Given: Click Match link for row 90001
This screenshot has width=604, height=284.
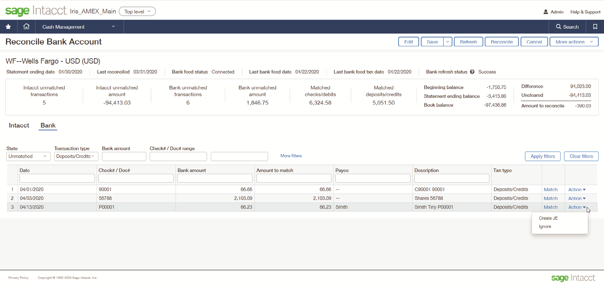Looking at the screenshot, I should (550, 189).
